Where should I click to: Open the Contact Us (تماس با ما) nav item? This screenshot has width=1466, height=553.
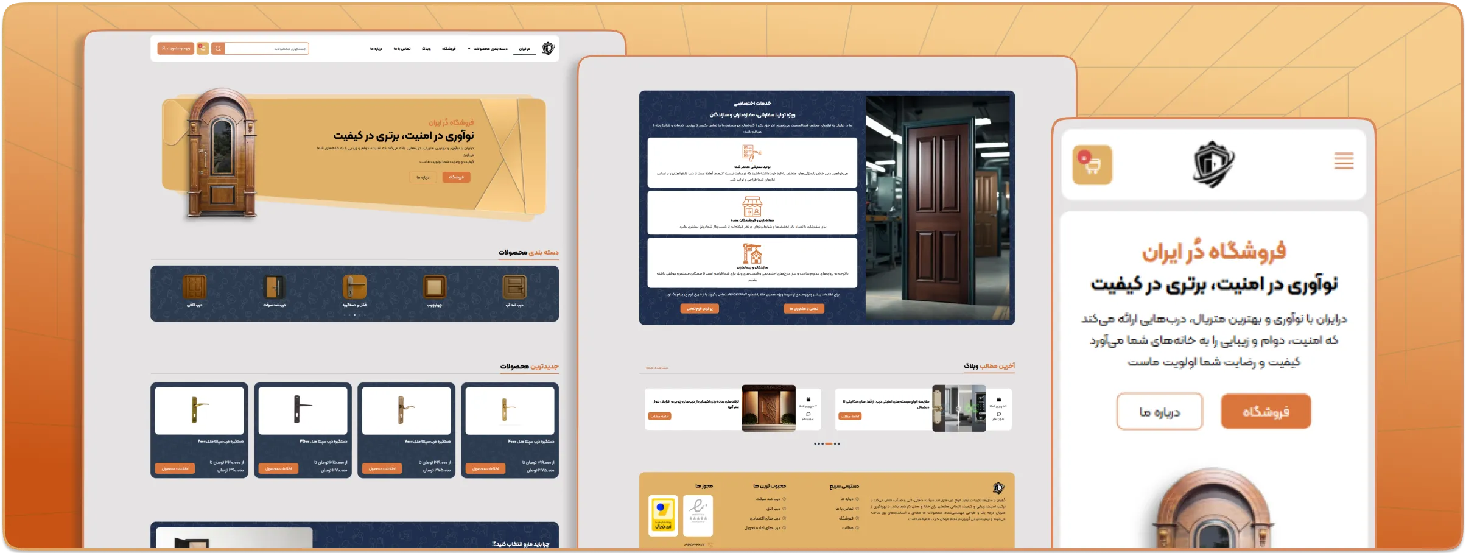coord(402,49)
